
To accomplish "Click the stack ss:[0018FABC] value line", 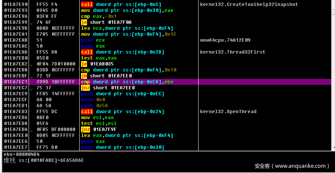I will [44, 161].
